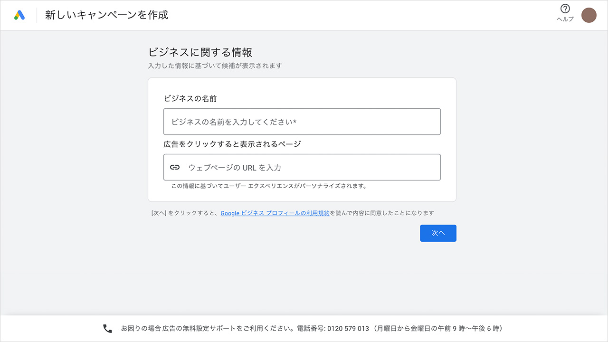This screenshot has width=608, height=342.
Task: Focus the business name input field
Action: 302,122
